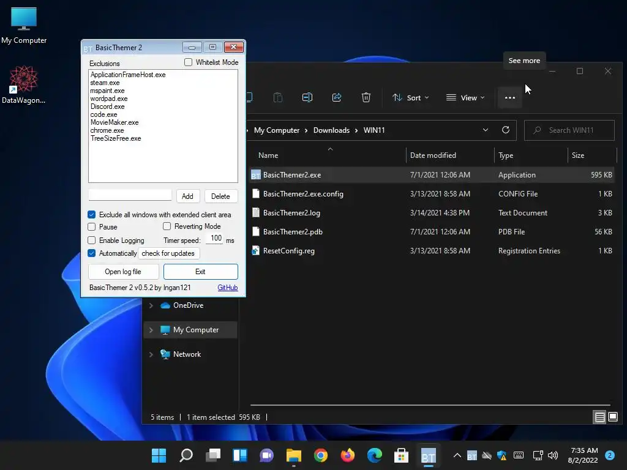
Task: Click the Timer speed value field
Action: pos(215,239)
